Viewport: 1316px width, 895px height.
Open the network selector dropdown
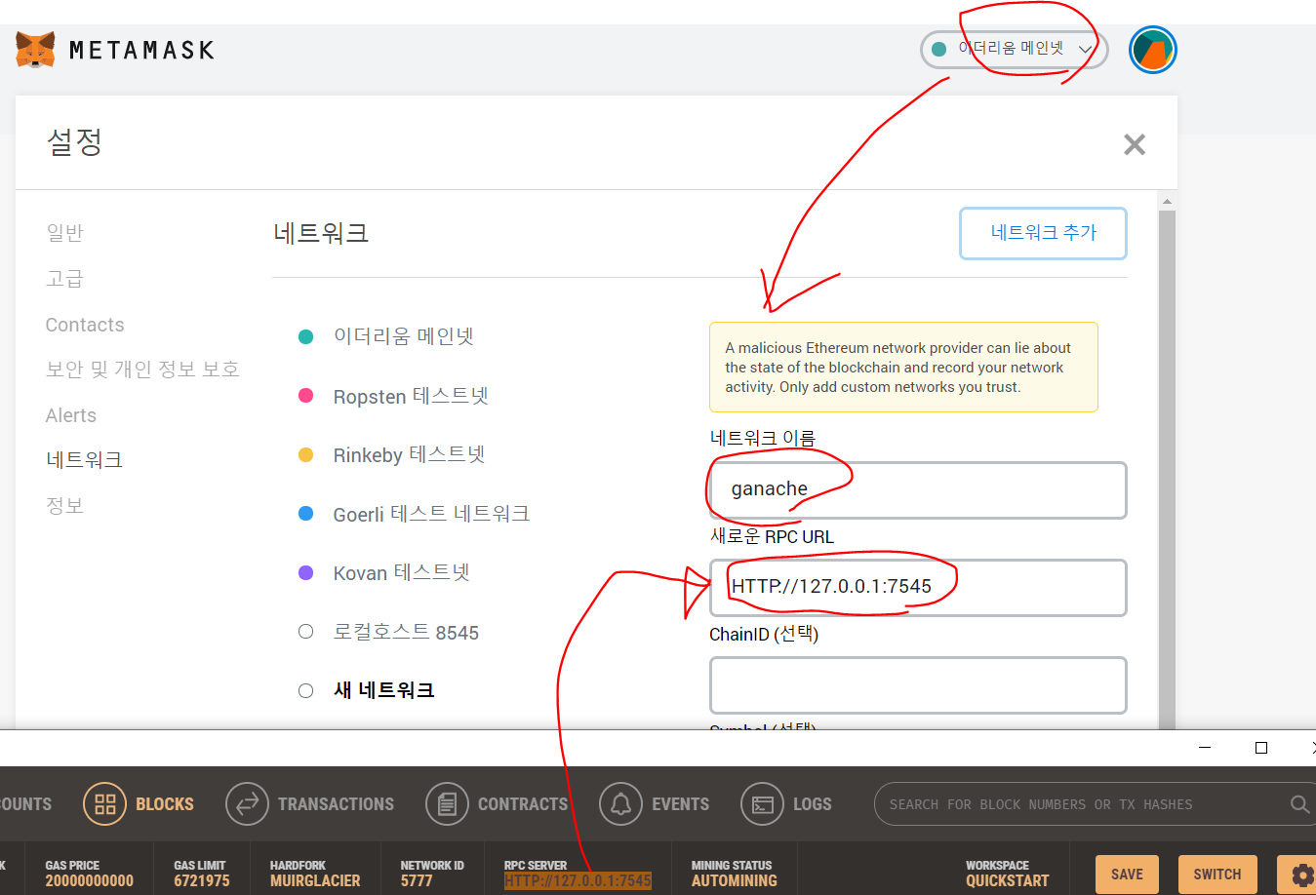coord(1014,49)
